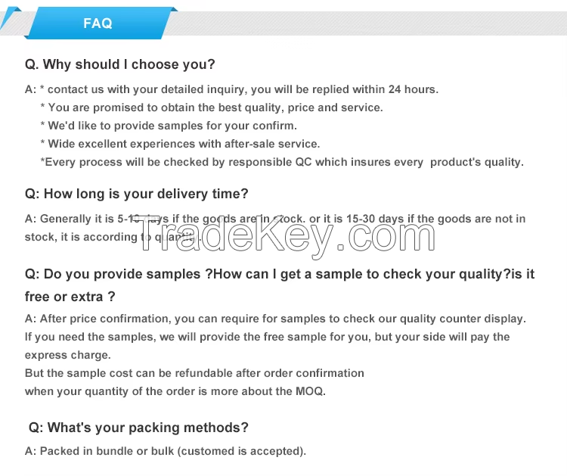This screenshot has width=567, height=476.
Task: Click the refundable sample cost line
Action: (194, 373)
